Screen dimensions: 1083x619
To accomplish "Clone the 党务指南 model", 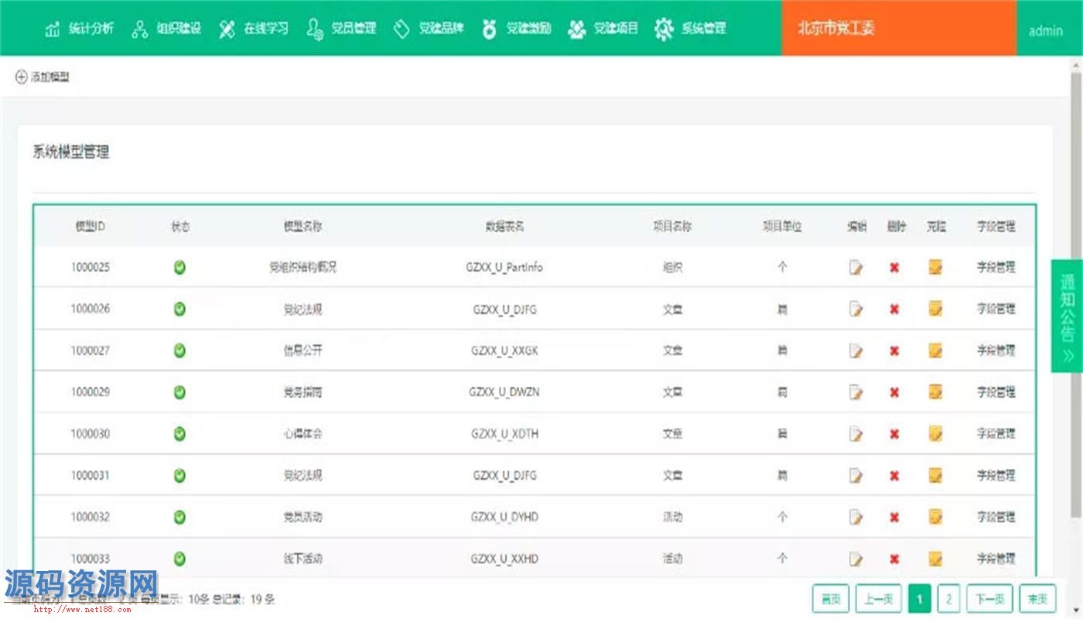I will point(935,392).
